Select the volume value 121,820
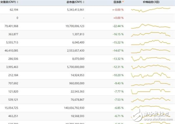 tap(13, 91)
